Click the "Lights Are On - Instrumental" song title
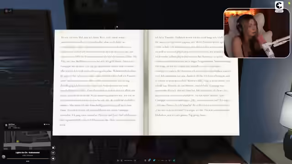 pos(27,153)
